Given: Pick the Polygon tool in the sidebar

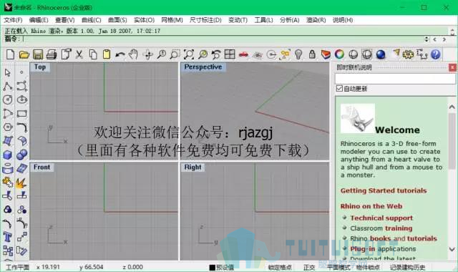Looking at the screenshot, I should coord(8,127).
